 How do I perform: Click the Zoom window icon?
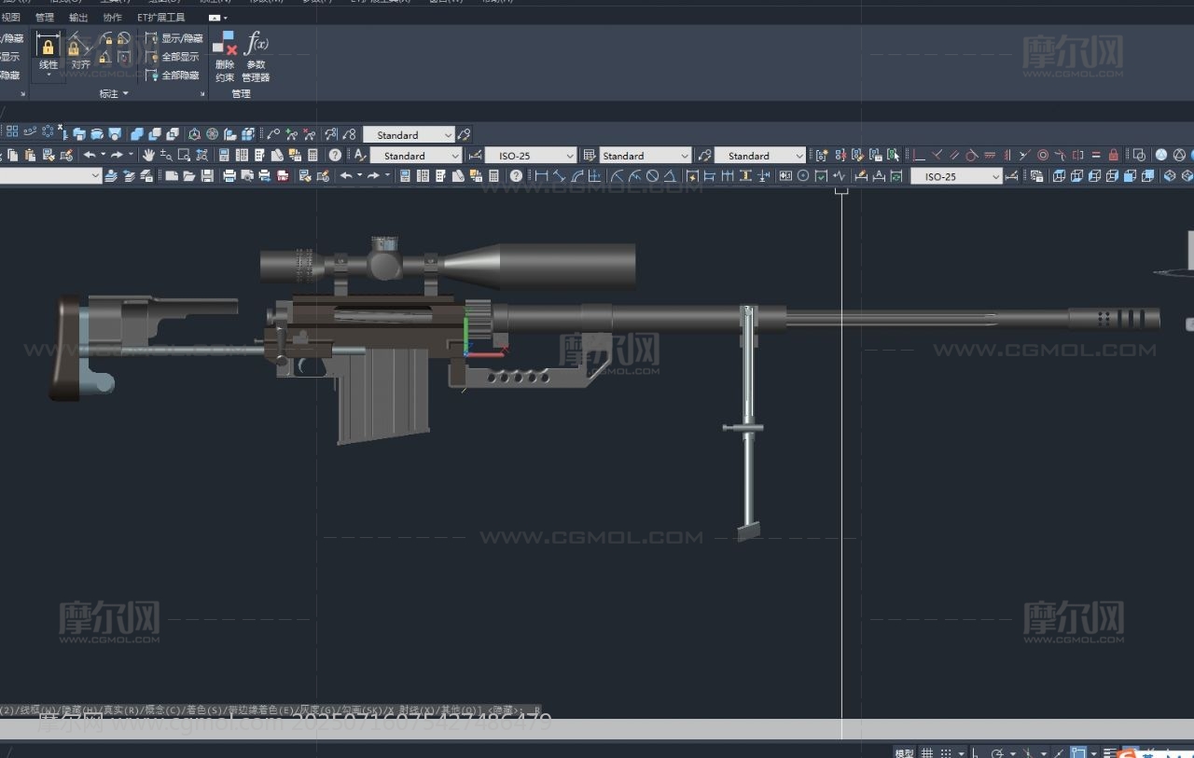[x=184, y=155]
